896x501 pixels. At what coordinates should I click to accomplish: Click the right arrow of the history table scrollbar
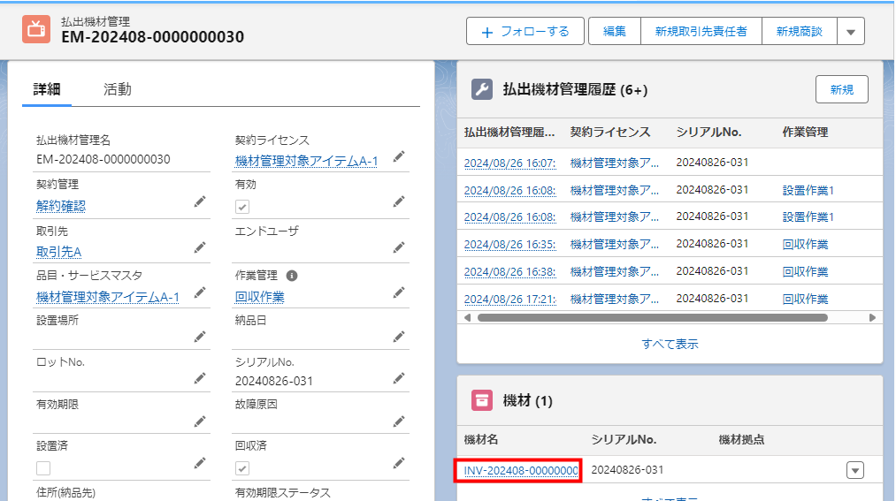872,317
